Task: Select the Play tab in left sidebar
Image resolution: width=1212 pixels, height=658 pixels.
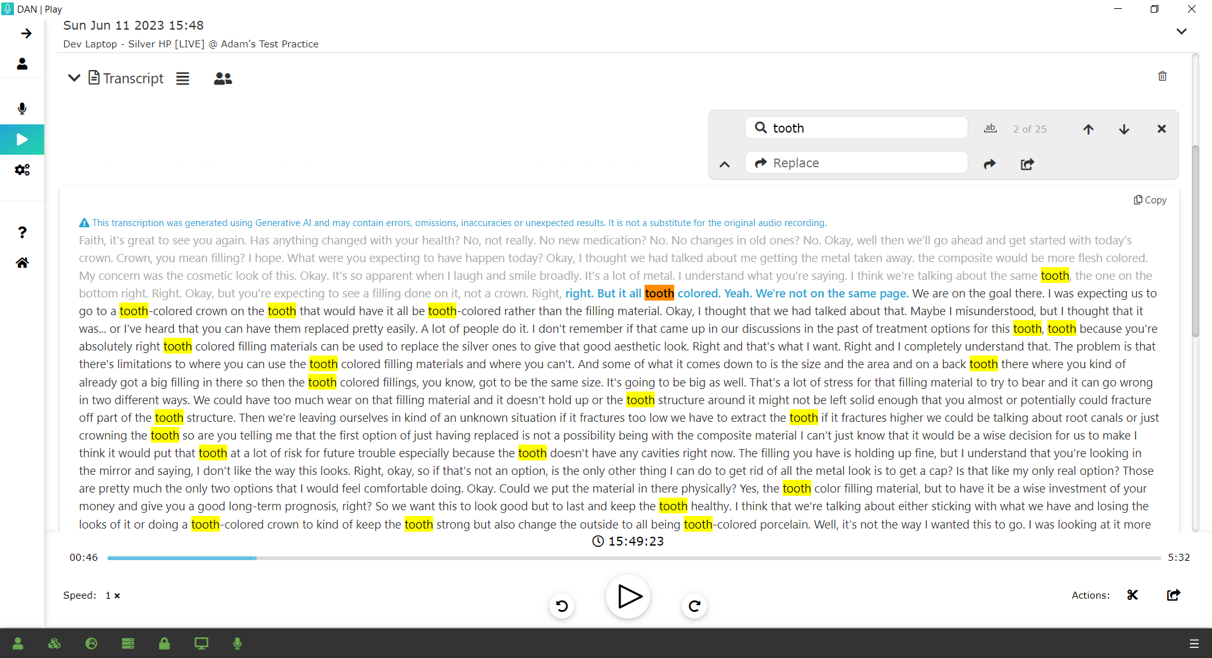Action: coord(22,140)
